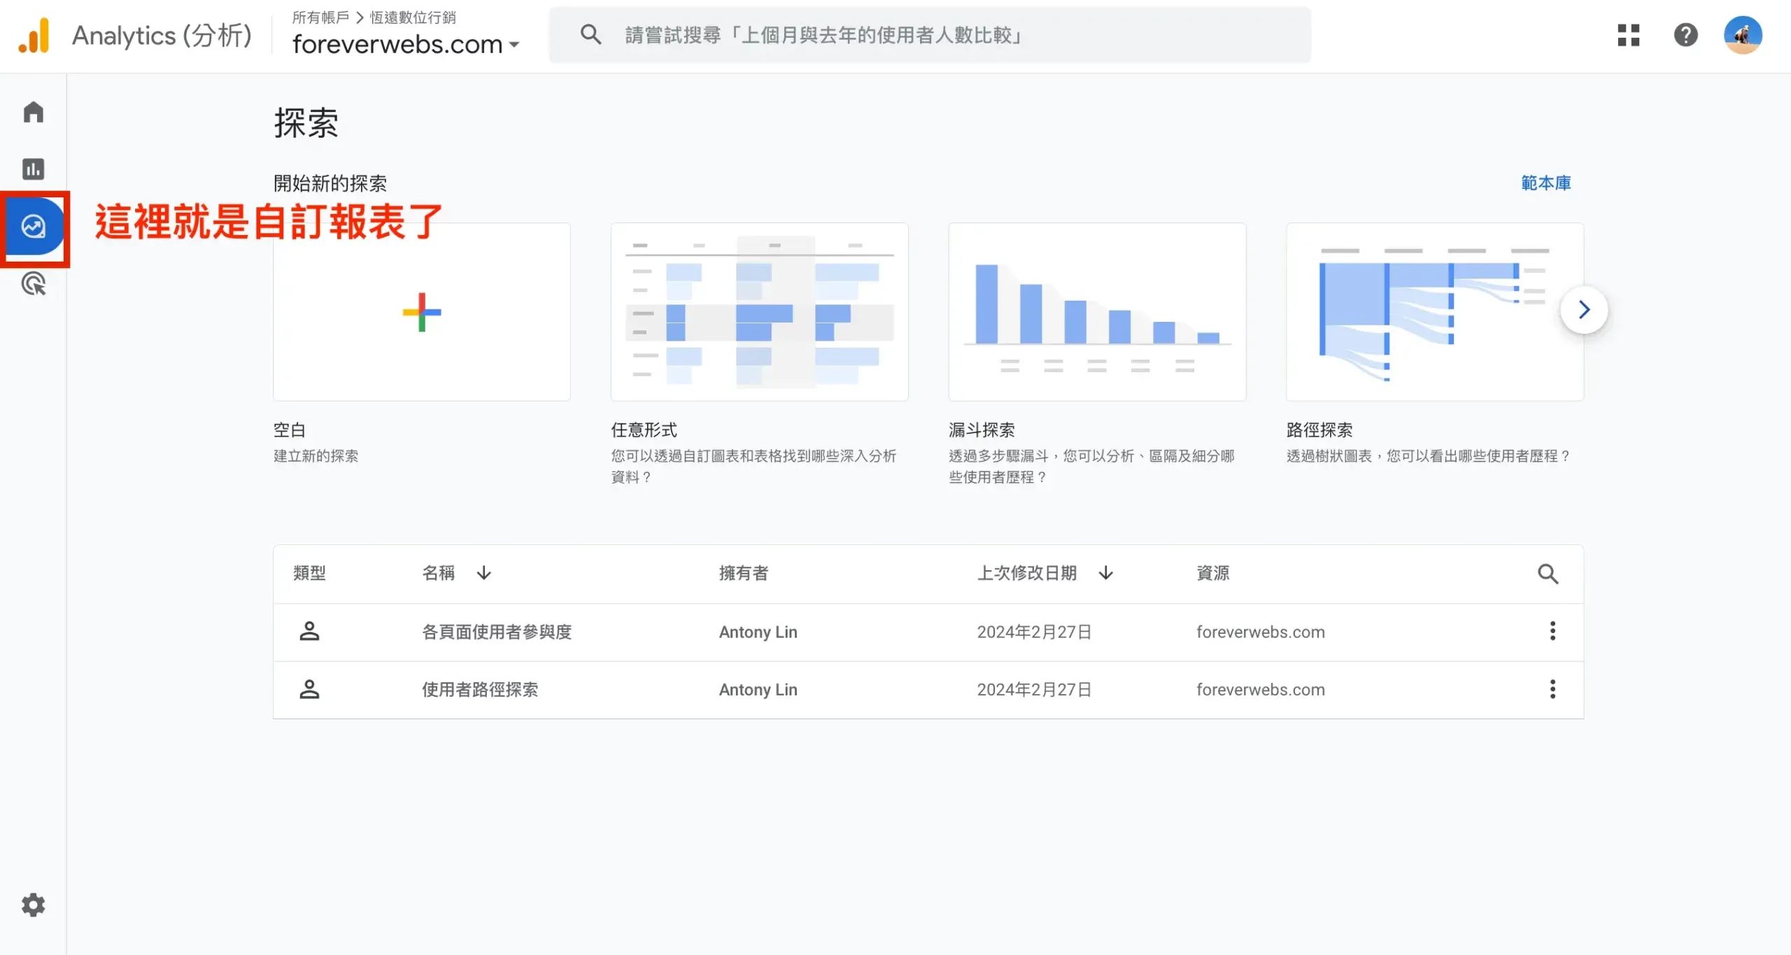Open Google apps grid icon
Viewport: 1791px width, 955px height.
(1628, 35)
